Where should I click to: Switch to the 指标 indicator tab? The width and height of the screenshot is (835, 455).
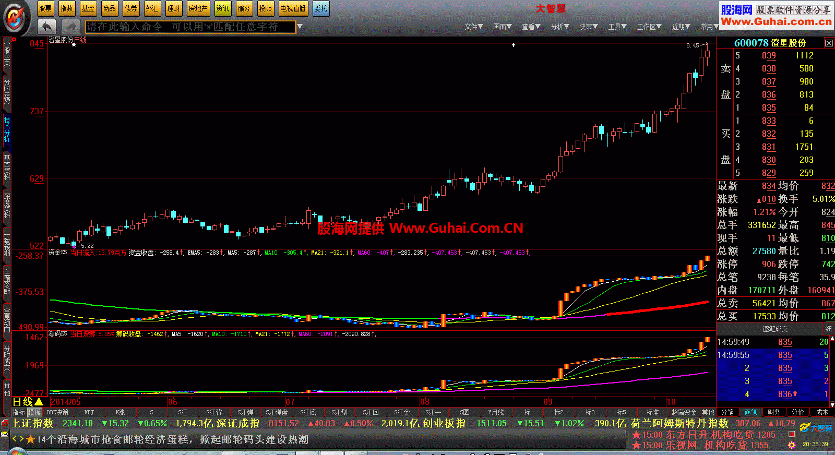(x=19, y=412)
